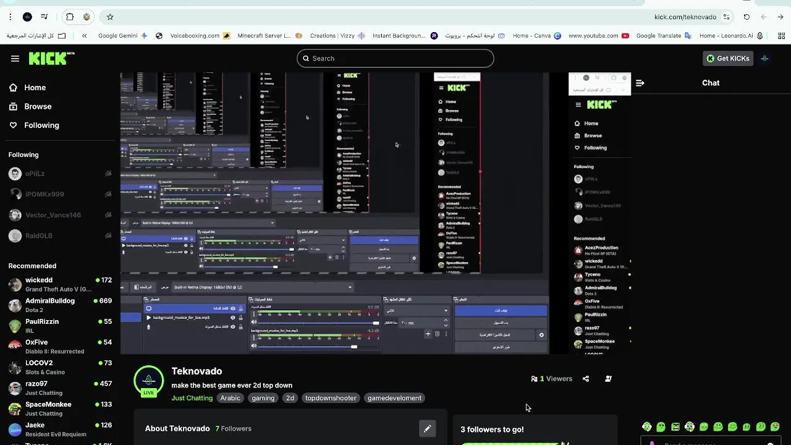Click the blue OBS stop streaming button

501,311
